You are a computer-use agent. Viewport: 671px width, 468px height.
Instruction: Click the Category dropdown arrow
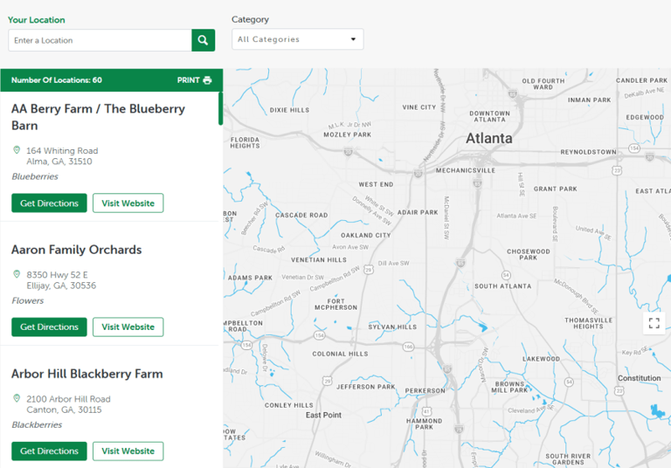click(x=353, y=39)
